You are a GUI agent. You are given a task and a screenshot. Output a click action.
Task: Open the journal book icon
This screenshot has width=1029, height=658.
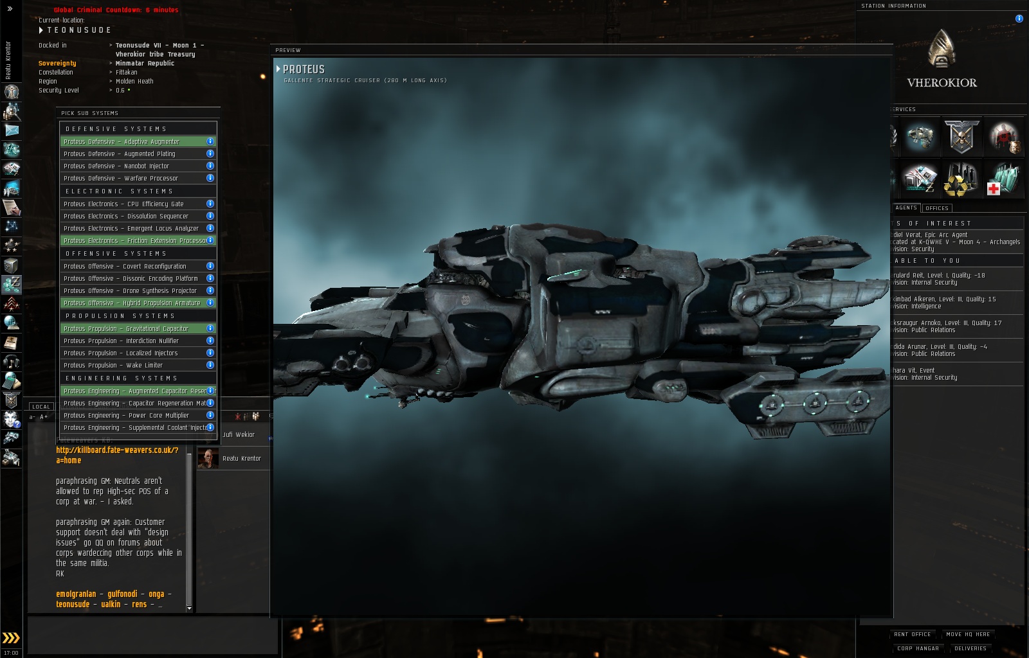tap(11, 342)
